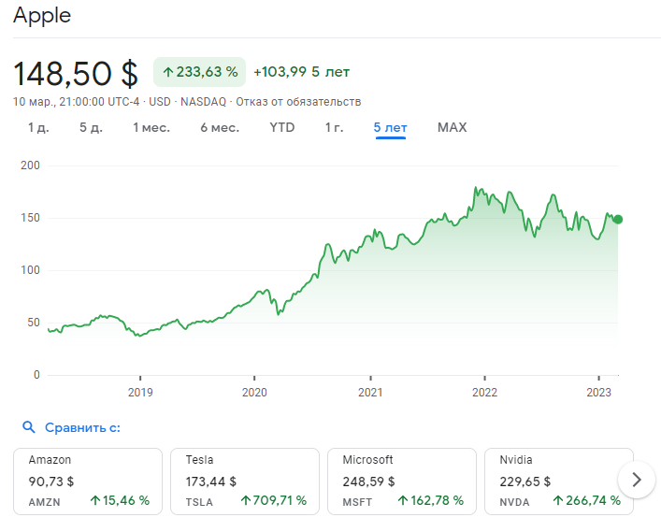Click the Apple title heading

point(42,16)
